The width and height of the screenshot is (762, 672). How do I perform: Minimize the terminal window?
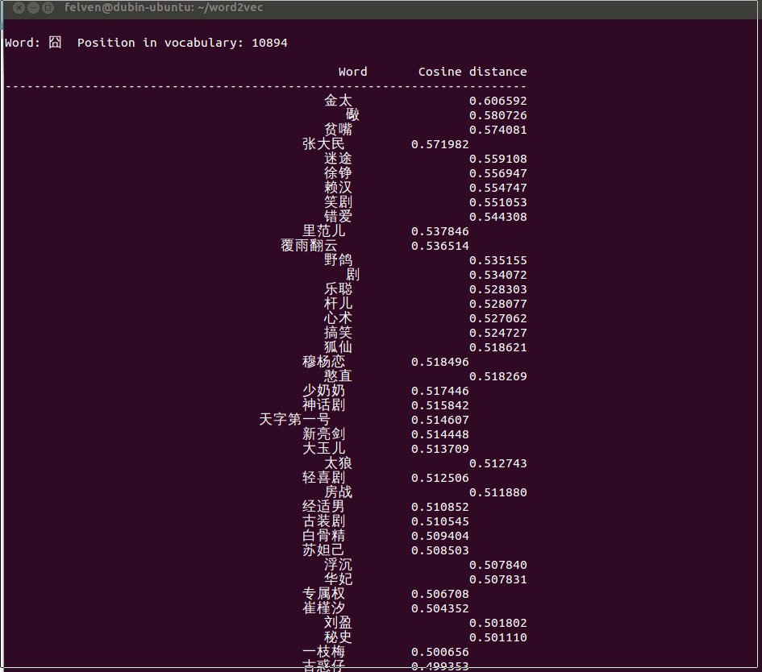34,8
